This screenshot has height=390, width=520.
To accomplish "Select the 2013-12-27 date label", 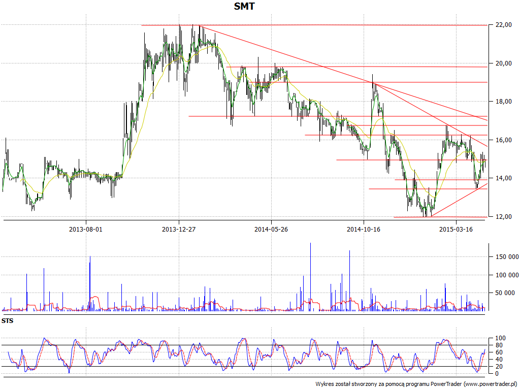I will 179,229.
